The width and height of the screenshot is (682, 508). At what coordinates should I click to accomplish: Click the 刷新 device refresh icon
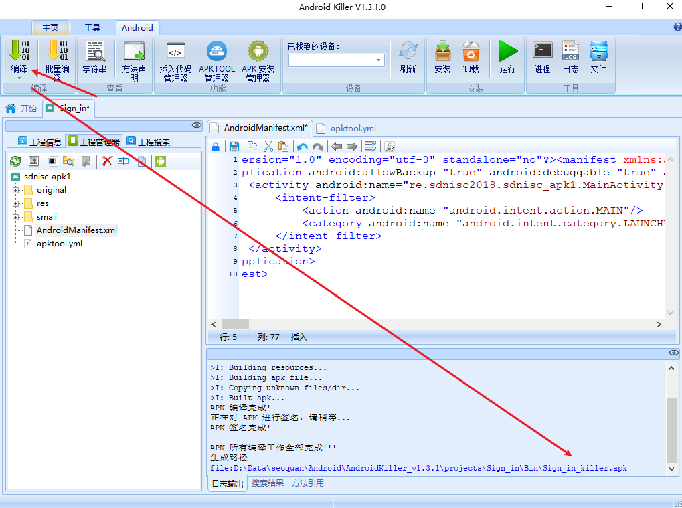click(x=408, y=56)
